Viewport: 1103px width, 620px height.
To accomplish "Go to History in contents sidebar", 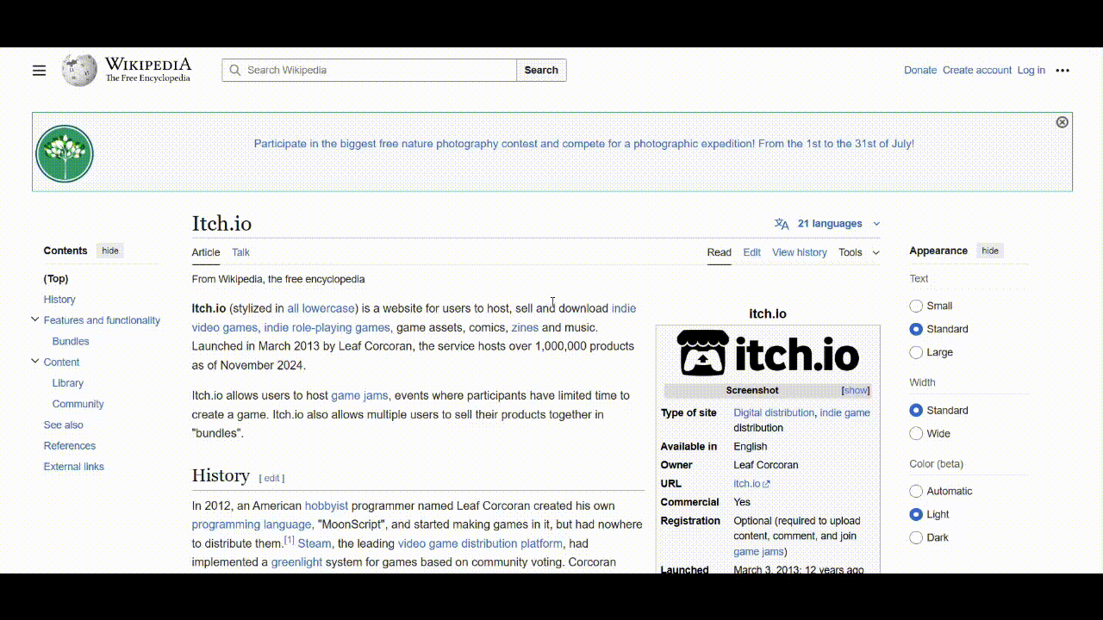I will 59,300.
